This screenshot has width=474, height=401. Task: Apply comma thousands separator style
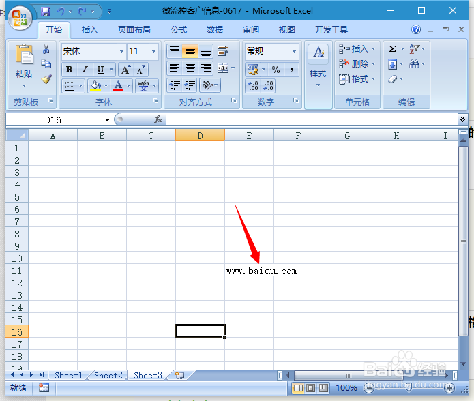291,70
